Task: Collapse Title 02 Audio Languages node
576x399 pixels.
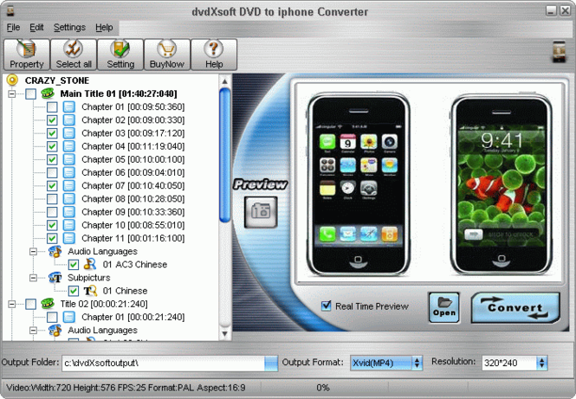Action: pyautogui.click(x=34, y=331)
